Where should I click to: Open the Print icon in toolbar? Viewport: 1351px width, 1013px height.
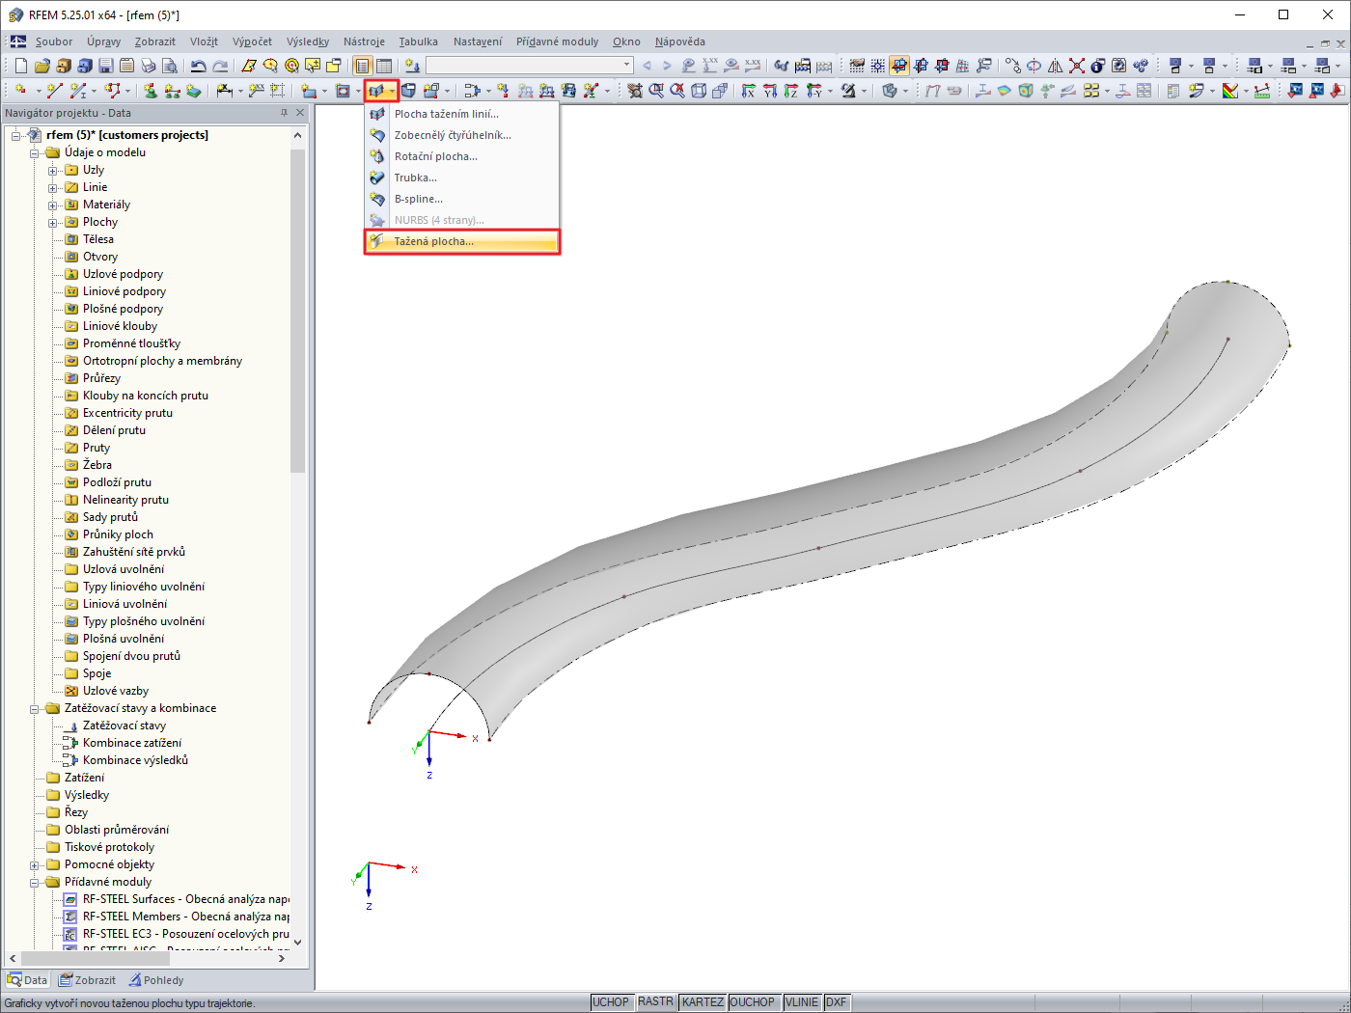point(148,66)
